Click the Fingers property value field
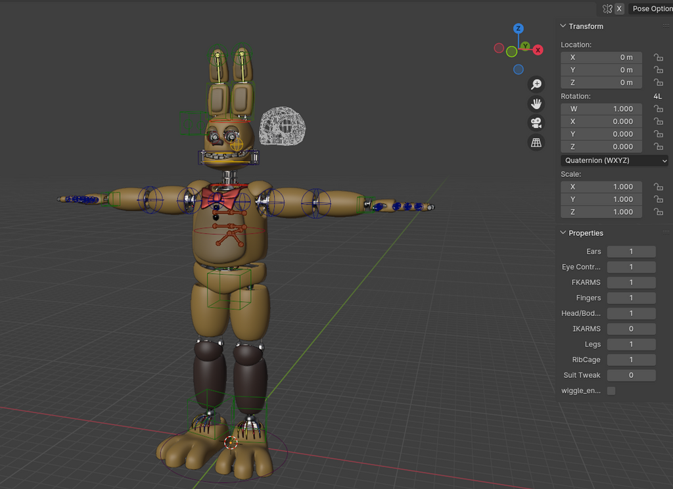This screenshot has width=673, height=489. click(x=632, y=298)
